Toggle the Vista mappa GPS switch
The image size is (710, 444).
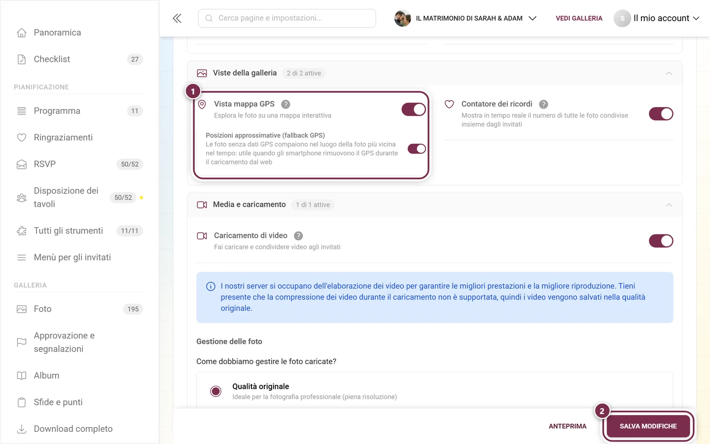414,110
